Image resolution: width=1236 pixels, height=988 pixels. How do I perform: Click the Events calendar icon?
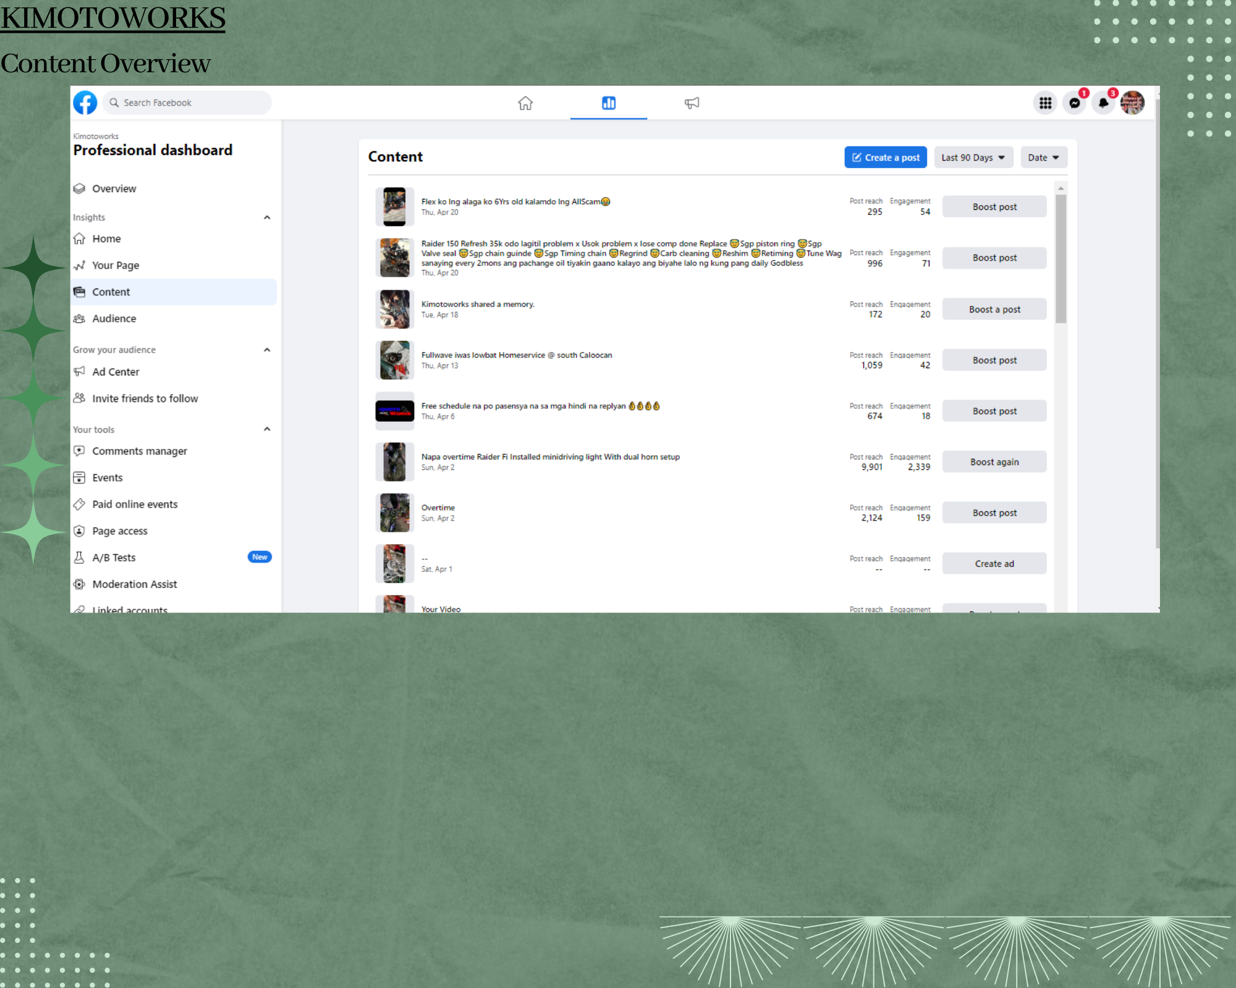[x=79, y=477]
